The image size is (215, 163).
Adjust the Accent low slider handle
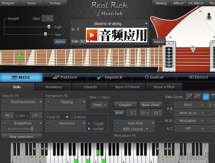45,34
